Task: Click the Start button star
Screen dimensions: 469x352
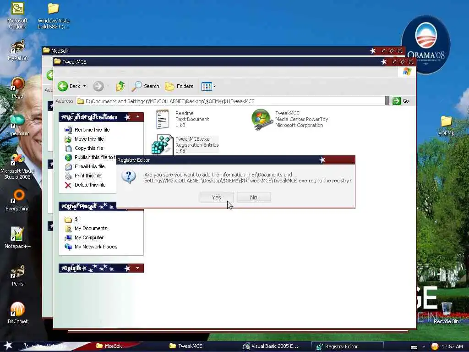Action: pyautogui.click(x=8, y=346)
